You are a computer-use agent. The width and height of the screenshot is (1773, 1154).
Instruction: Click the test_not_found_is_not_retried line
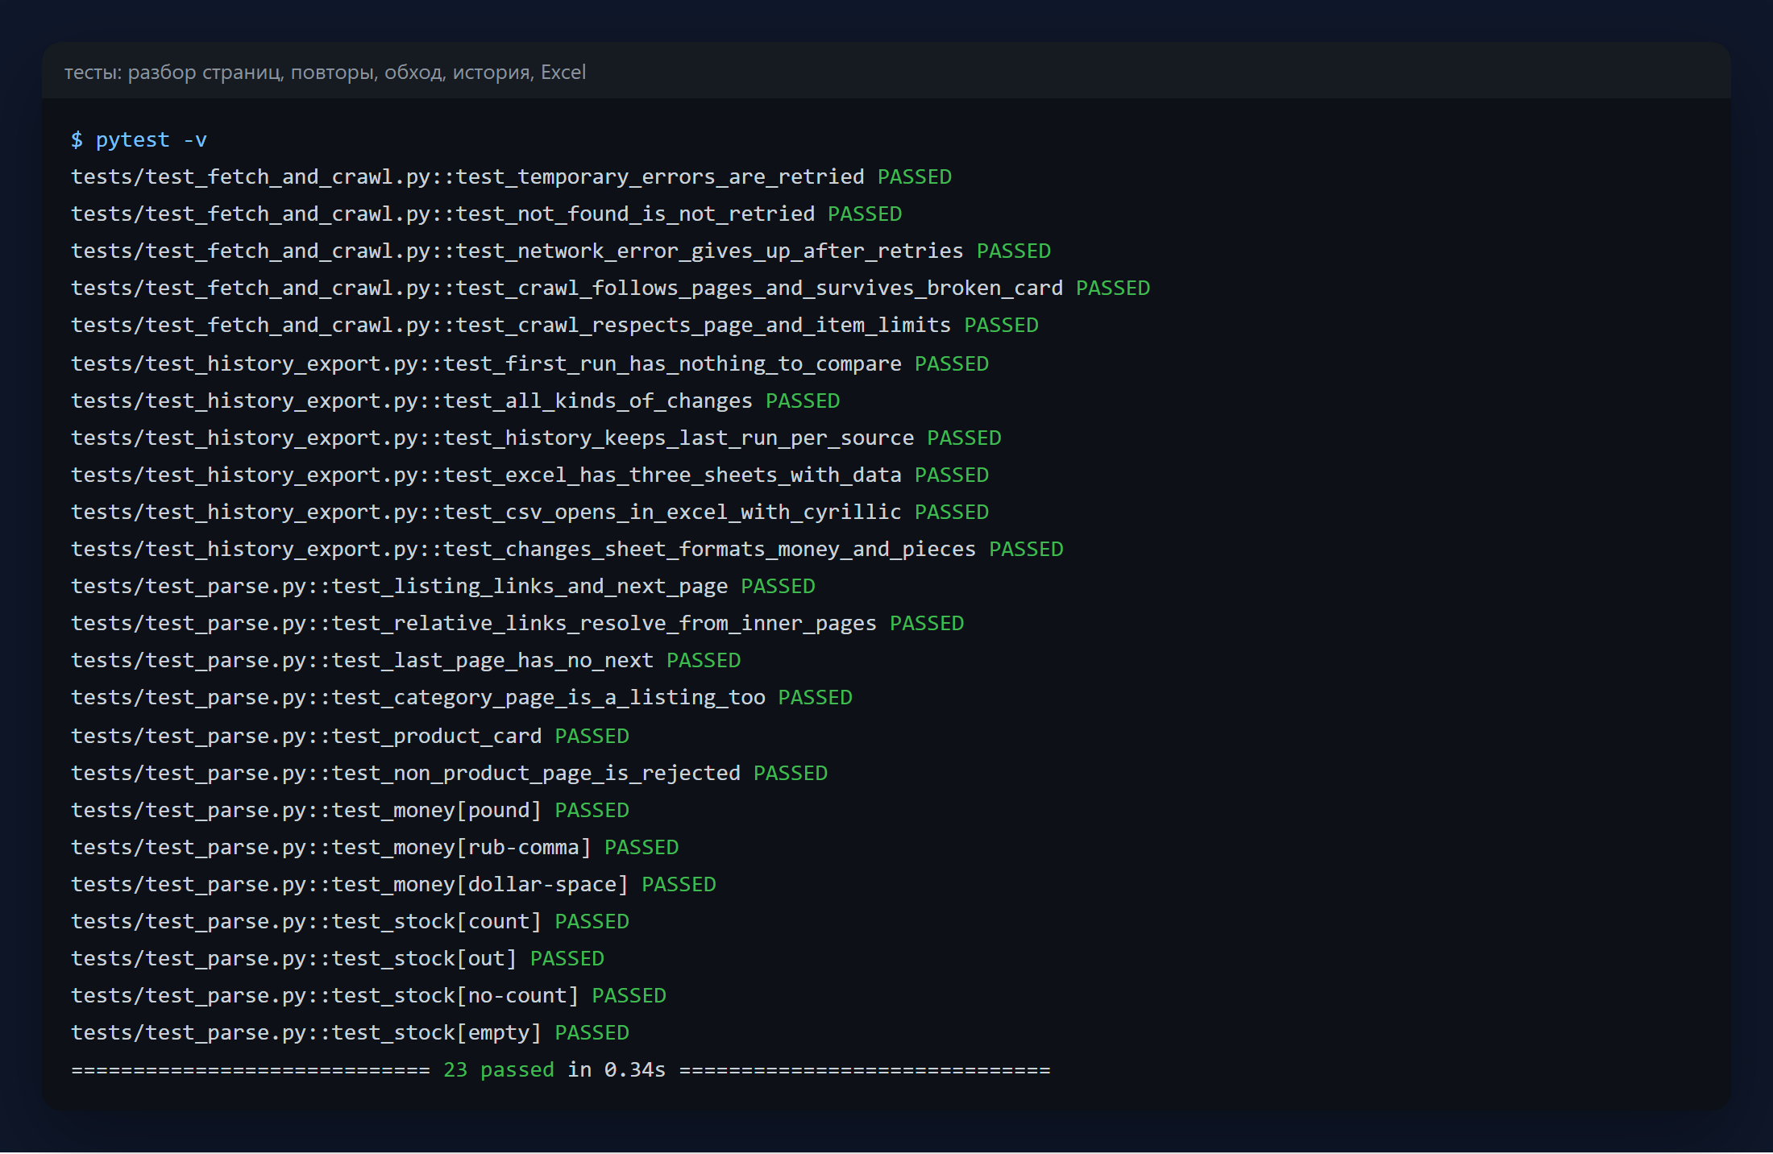tap(487, 214)
